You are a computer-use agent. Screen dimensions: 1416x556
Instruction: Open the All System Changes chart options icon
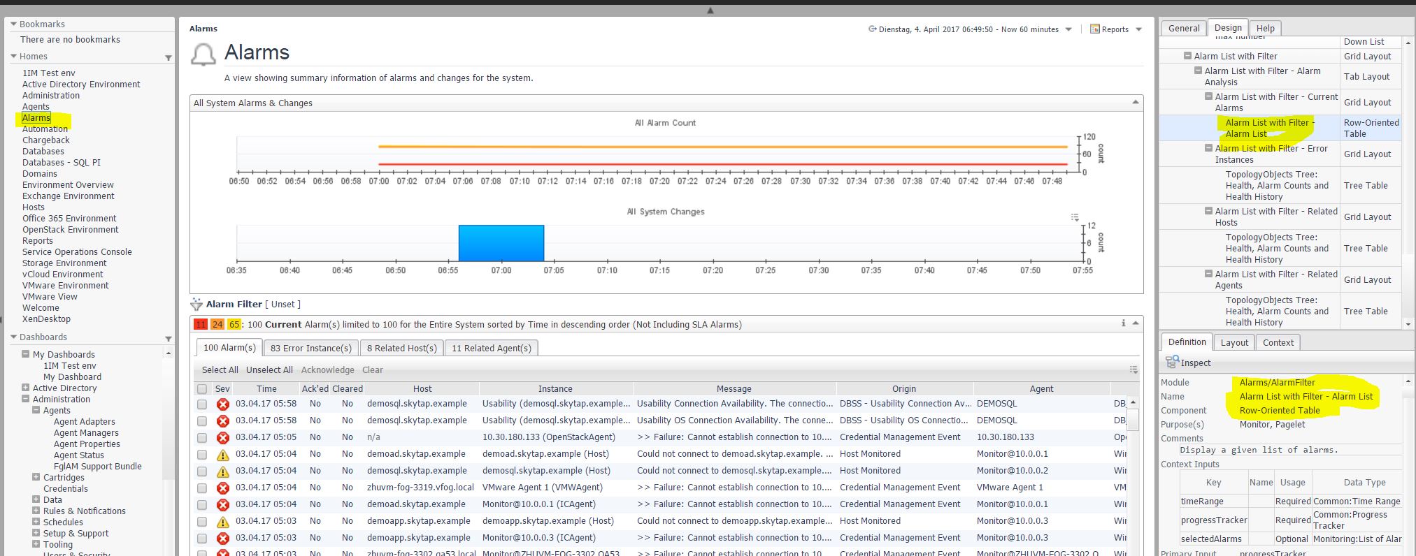tap(1075, 217)
